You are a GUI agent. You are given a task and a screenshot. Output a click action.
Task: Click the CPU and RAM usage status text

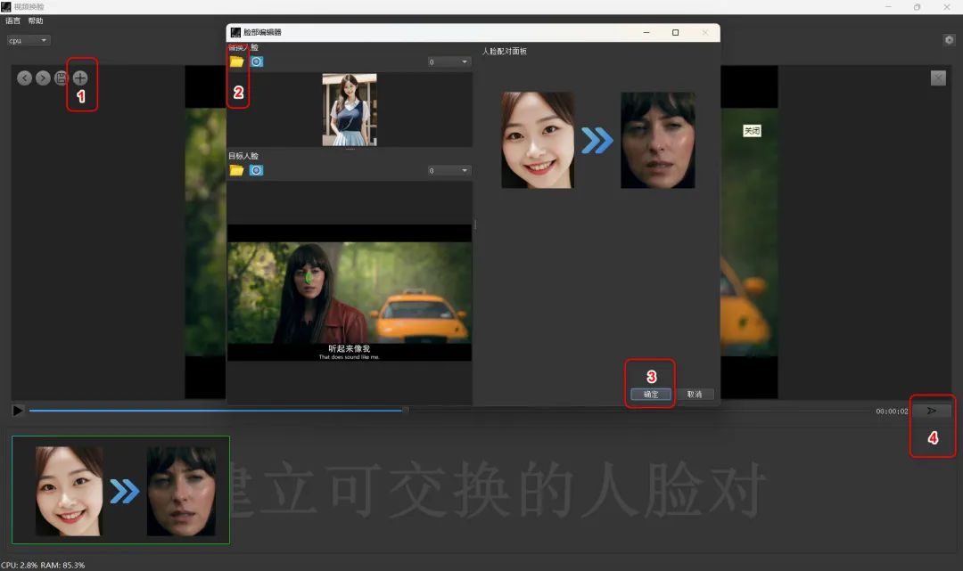(x=43, y=565)
